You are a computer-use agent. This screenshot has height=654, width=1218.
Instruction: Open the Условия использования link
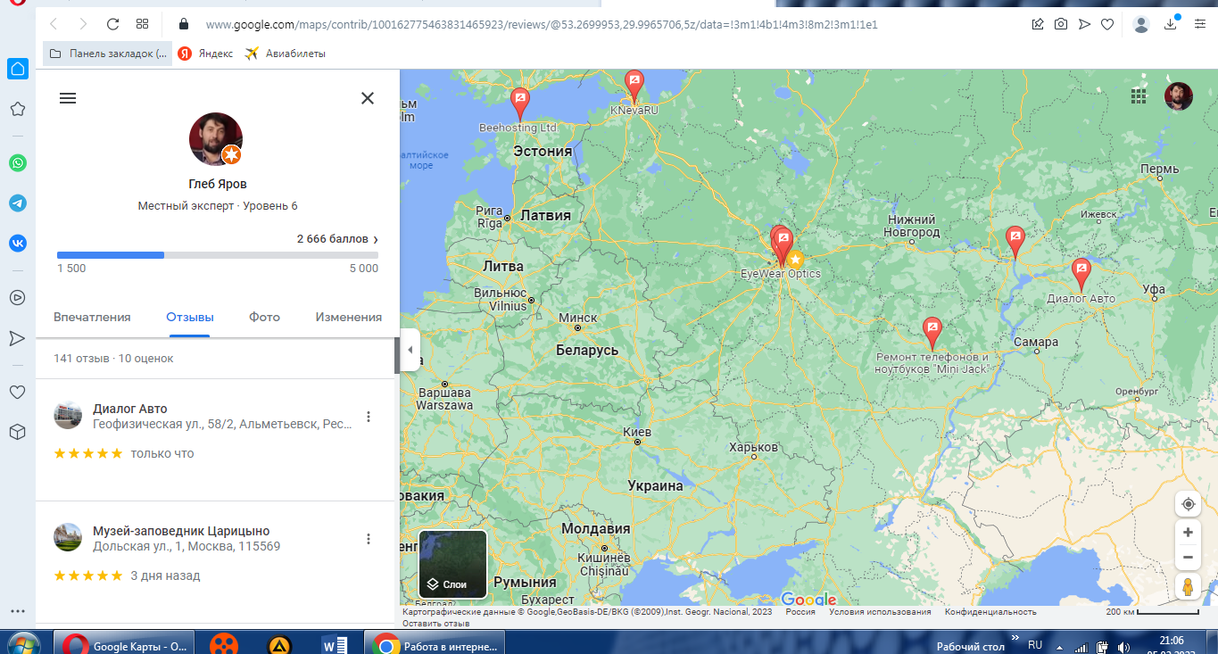click(880, 612)
